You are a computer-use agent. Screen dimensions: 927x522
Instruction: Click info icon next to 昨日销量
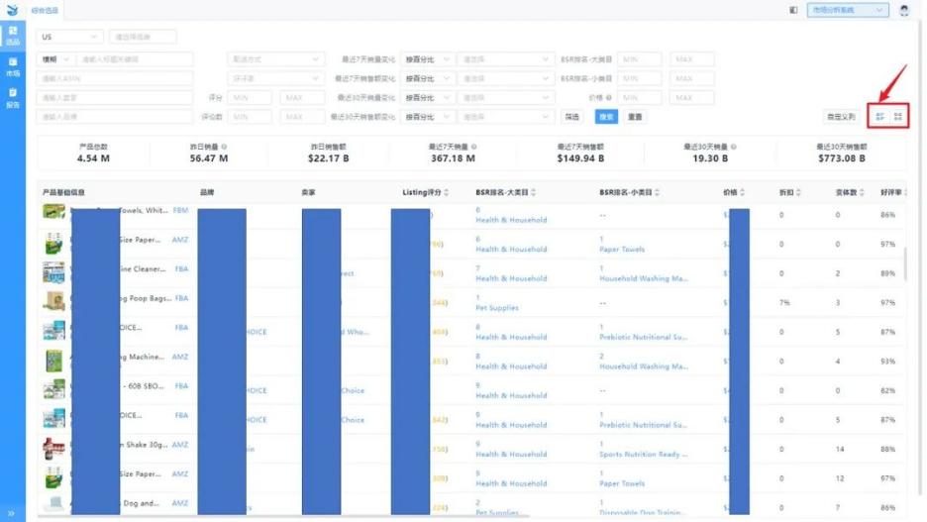point(224,147)
